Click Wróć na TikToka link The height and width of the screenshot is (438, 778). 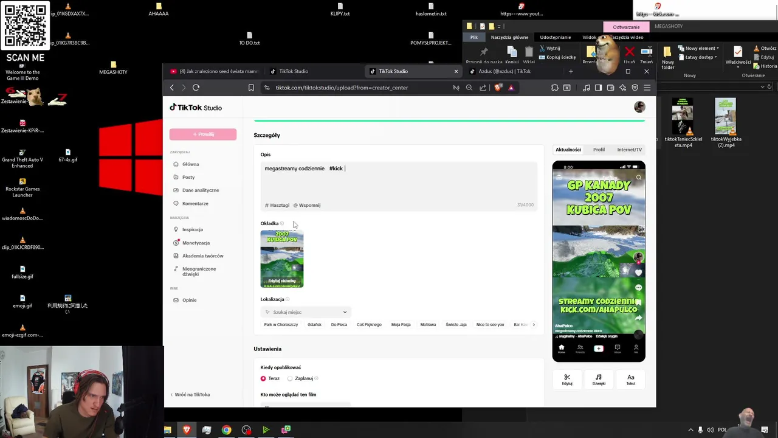point(190,395)
